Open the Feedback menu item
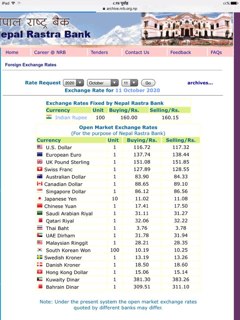240x320 pixels. [x=181, y=52]
